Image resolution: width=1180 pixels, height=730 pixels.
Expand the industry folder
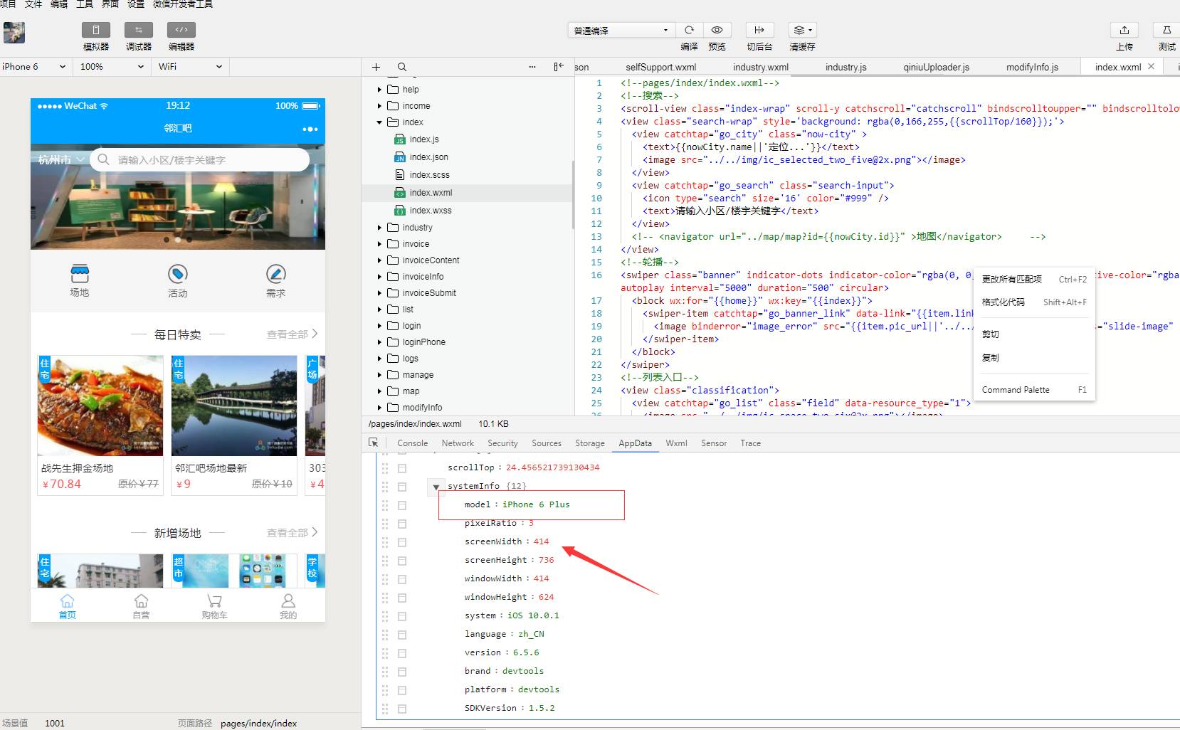click(379, 228)
